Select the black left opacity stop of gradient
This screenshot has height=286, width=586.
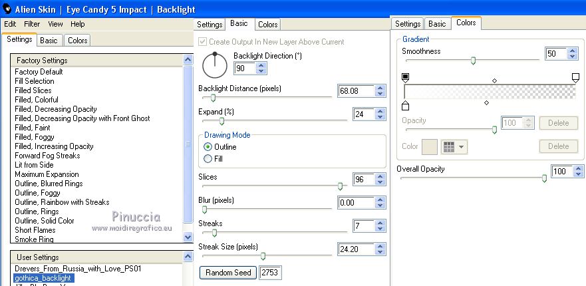pyautogui.click(x=405, y=78)
